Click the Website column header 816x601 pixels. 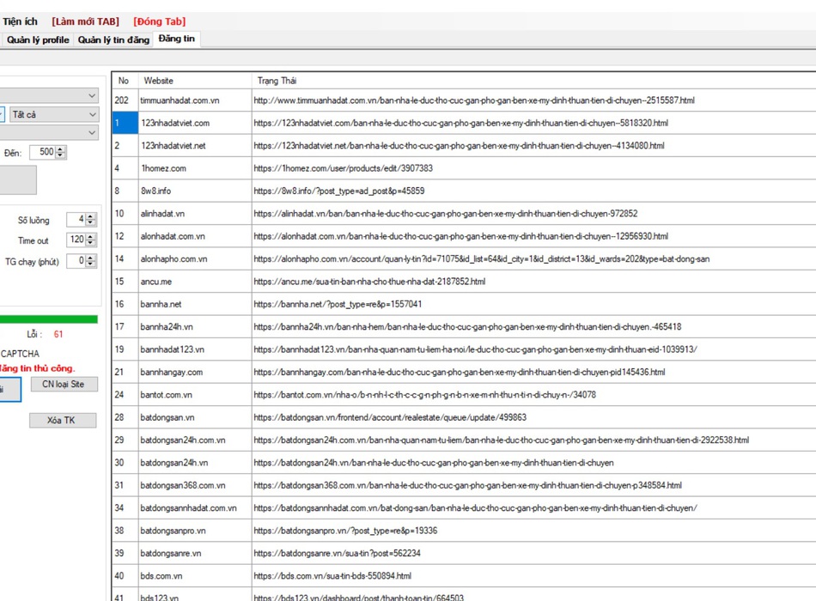coord(158,81)
